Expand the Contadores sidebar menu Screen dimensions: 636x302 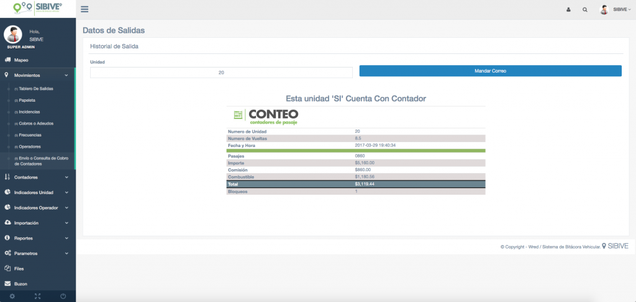coord(36,177)
